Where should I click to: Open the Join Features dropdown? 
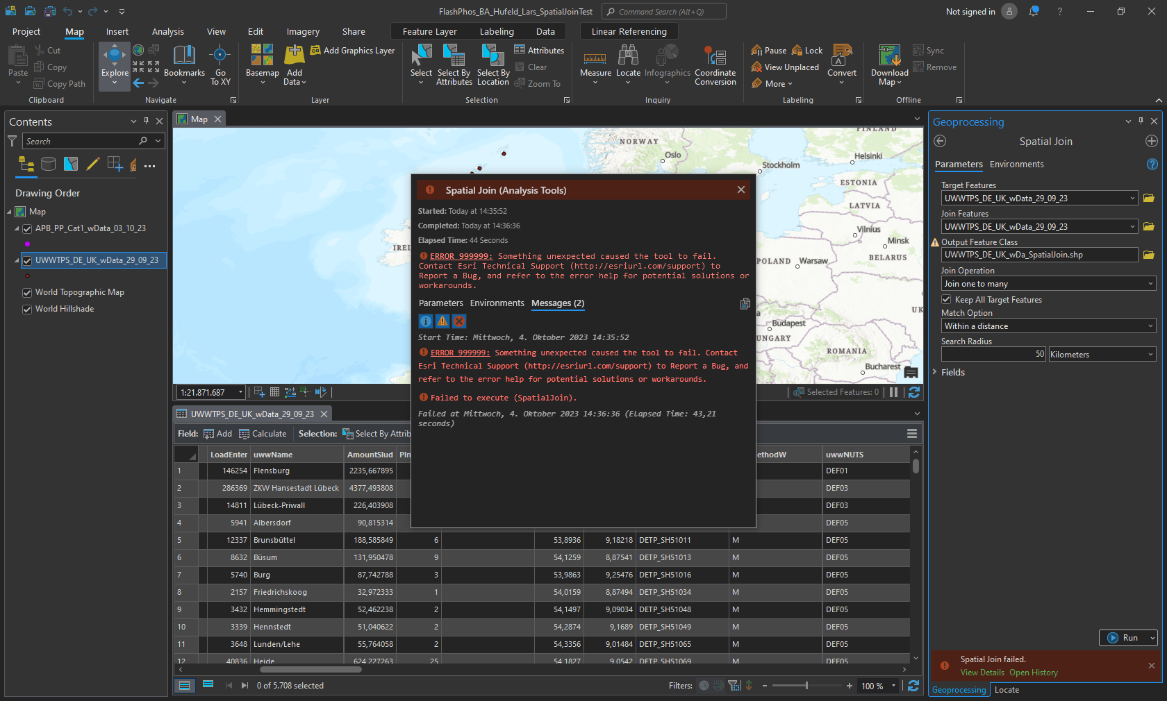[1132, 227]
